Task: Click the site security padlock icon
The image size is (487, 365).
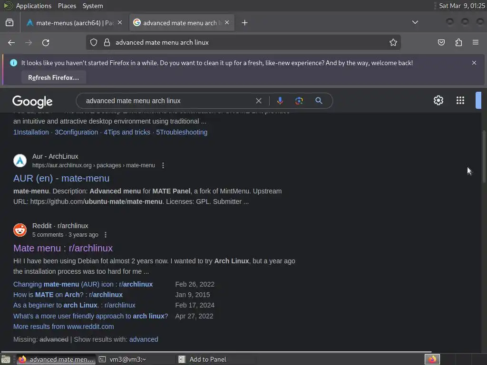Action: click(x=107, y=42)
